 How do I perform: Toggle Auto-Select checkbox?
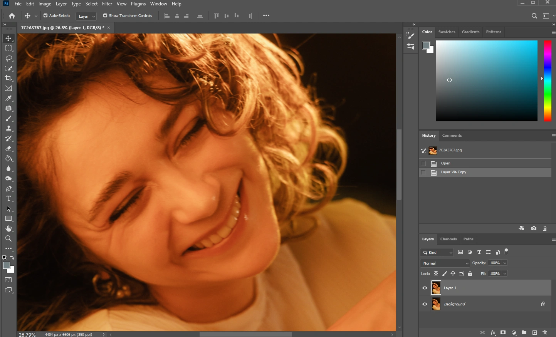point(45,16)
